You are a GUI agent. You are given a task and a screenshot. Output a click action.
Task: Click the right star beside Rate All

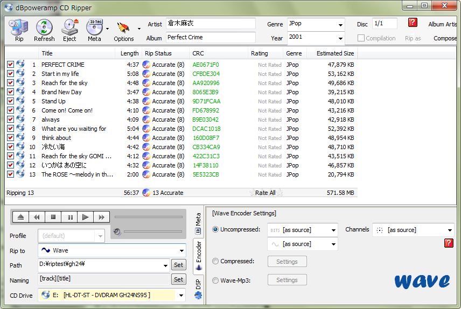280,193
